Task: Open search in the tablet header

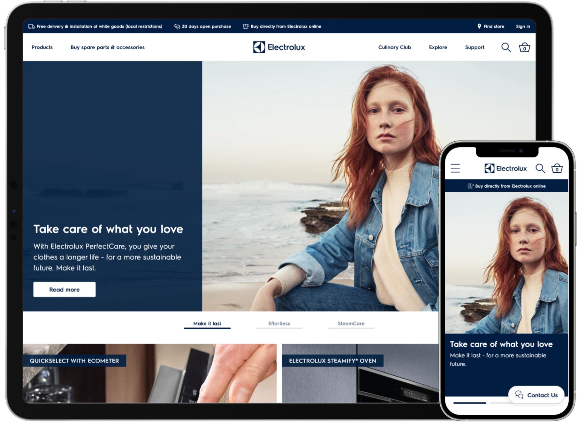Action: click(x=506, y=47)
